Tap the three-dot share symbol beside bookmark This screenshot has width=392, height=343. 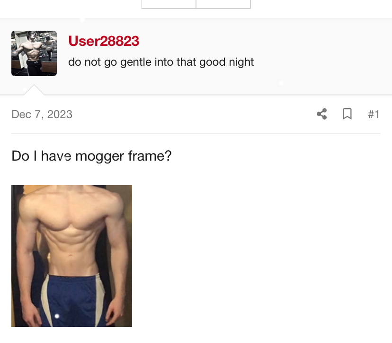322,114
